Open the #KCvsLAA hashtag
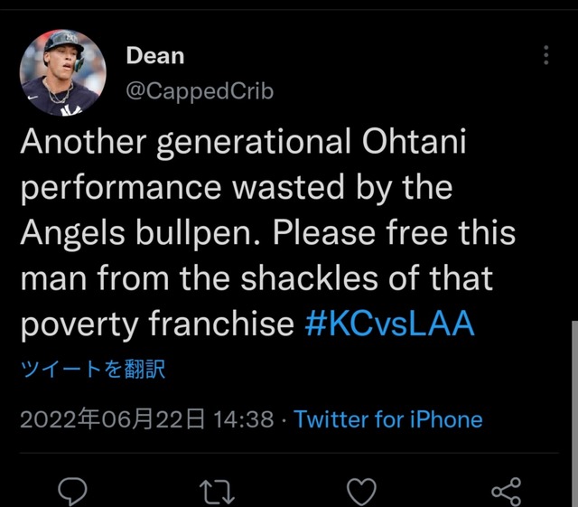The image size is (578, 507). click(389, 324)
